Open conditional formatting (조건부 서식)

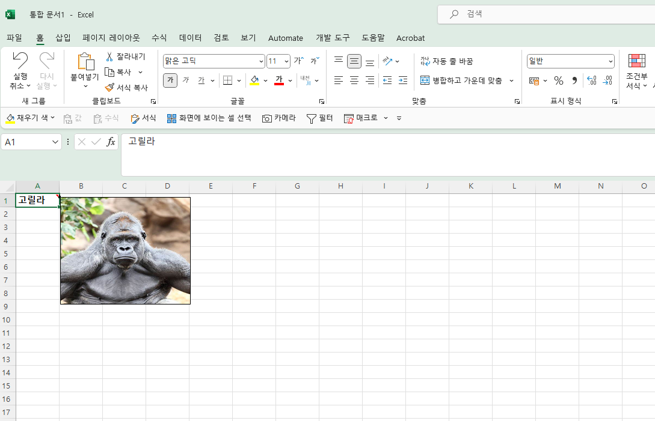636,71
